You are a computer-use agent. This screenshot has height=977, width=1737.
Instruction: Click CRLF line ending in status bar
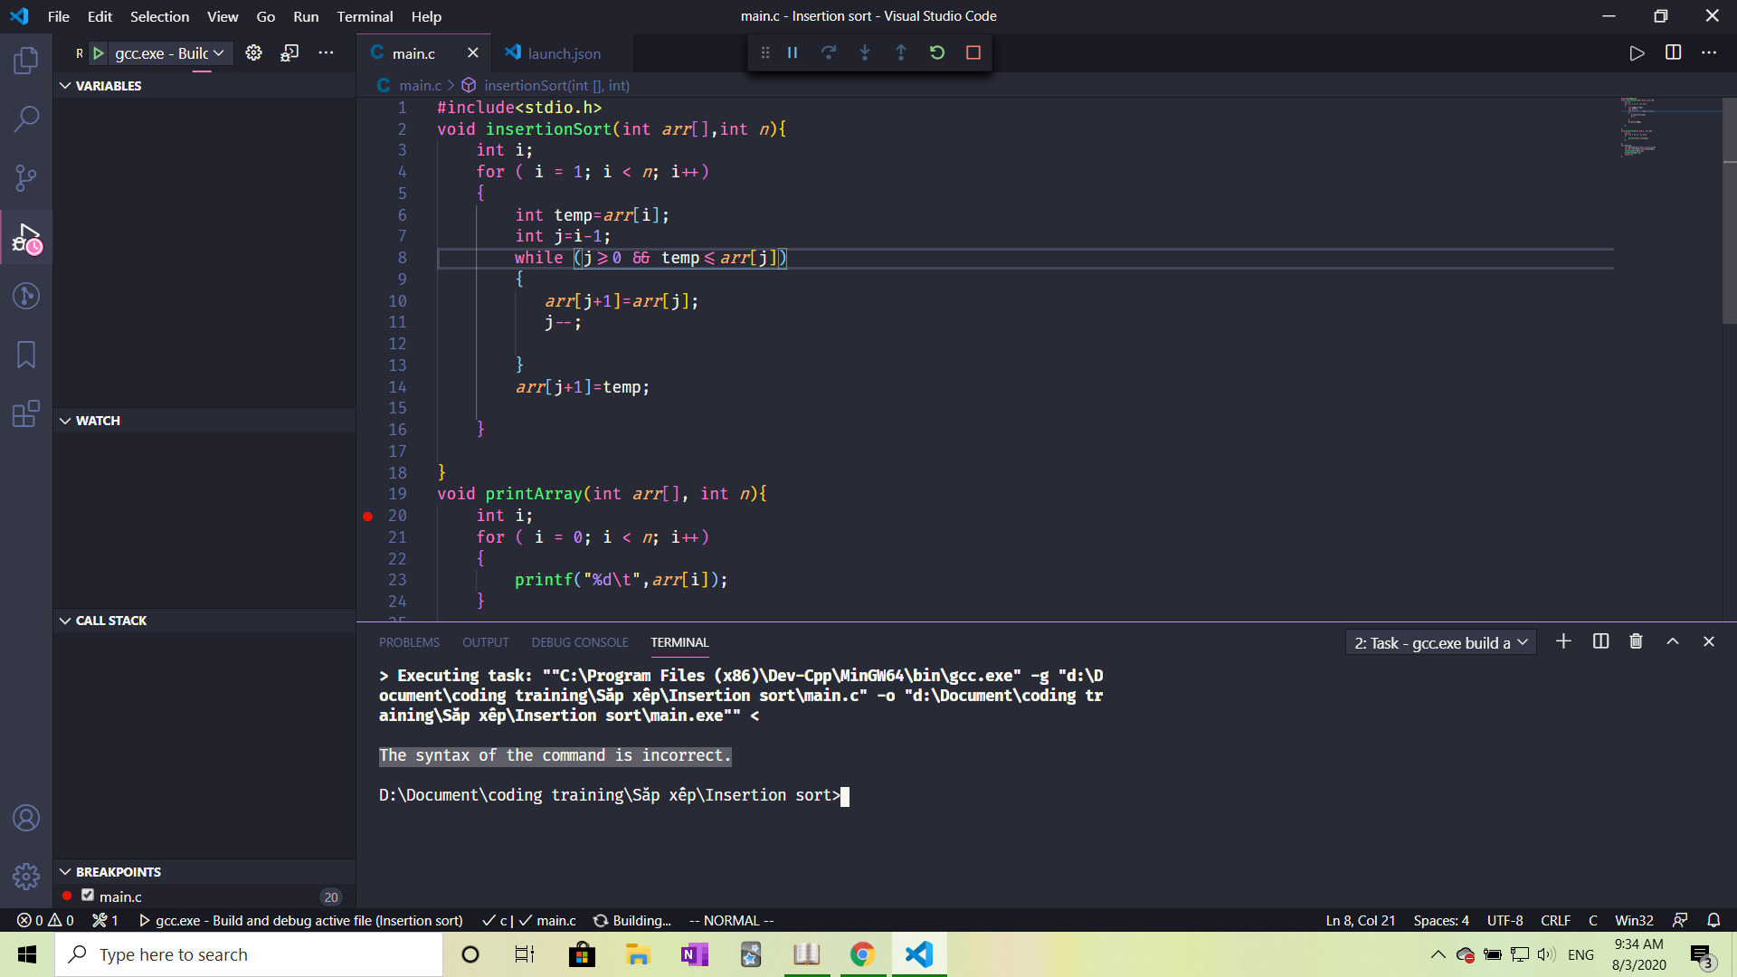point(1555,920)
